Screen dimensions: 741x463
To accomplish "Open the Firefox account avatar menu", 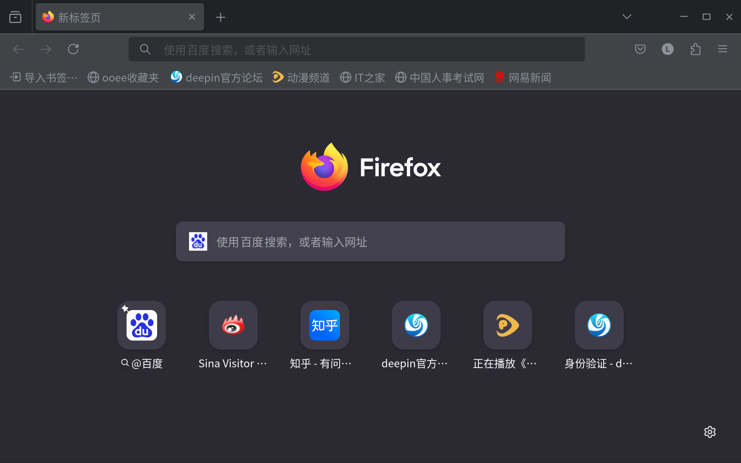I will click(668, 49).
